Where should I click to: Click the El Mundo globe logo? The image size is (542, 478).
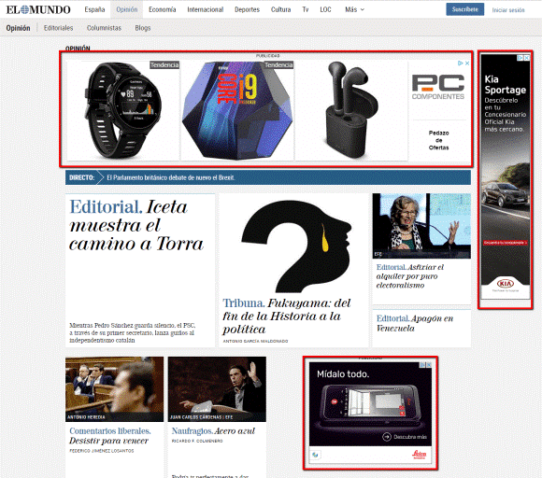click(38, 9)
